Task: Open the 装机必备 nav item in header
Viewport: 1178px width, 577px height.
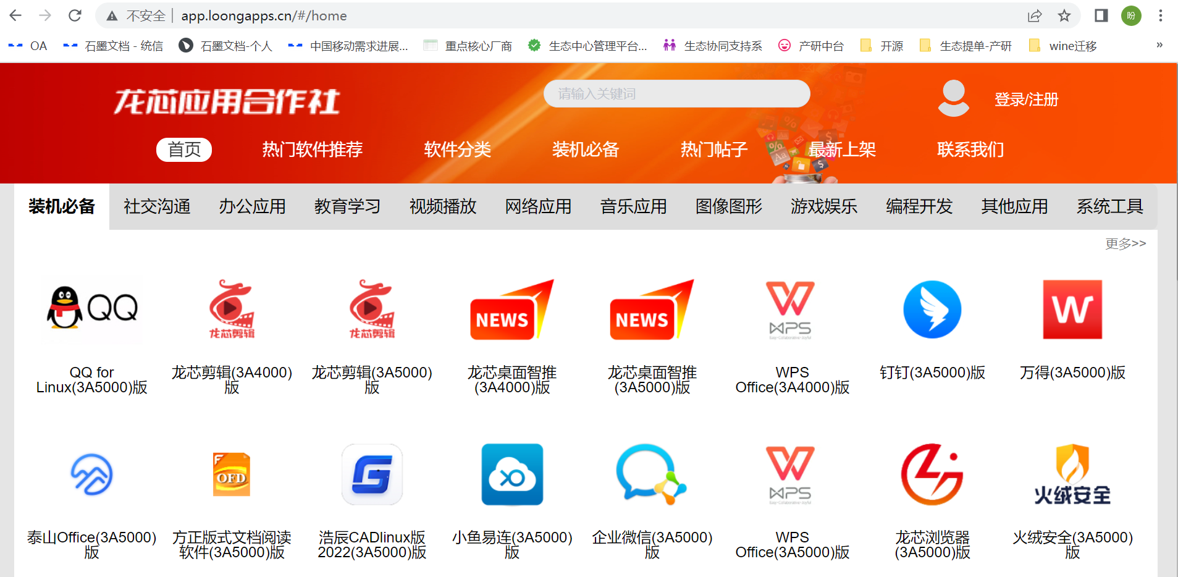Action: pos(586,150)
